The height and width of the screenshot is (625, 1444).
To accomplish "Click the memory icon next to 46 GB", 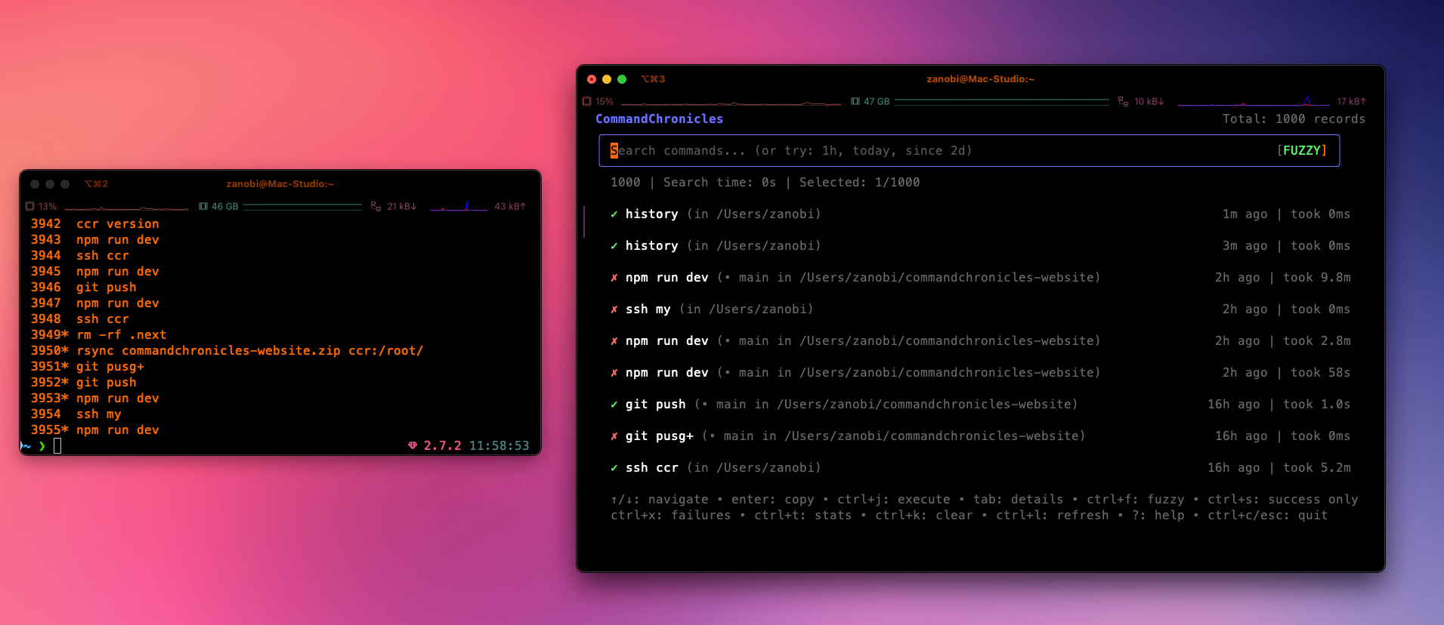I will pos(203,206).
